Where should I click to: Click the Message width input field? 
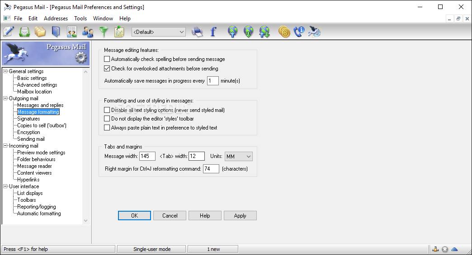pos(147,156)
